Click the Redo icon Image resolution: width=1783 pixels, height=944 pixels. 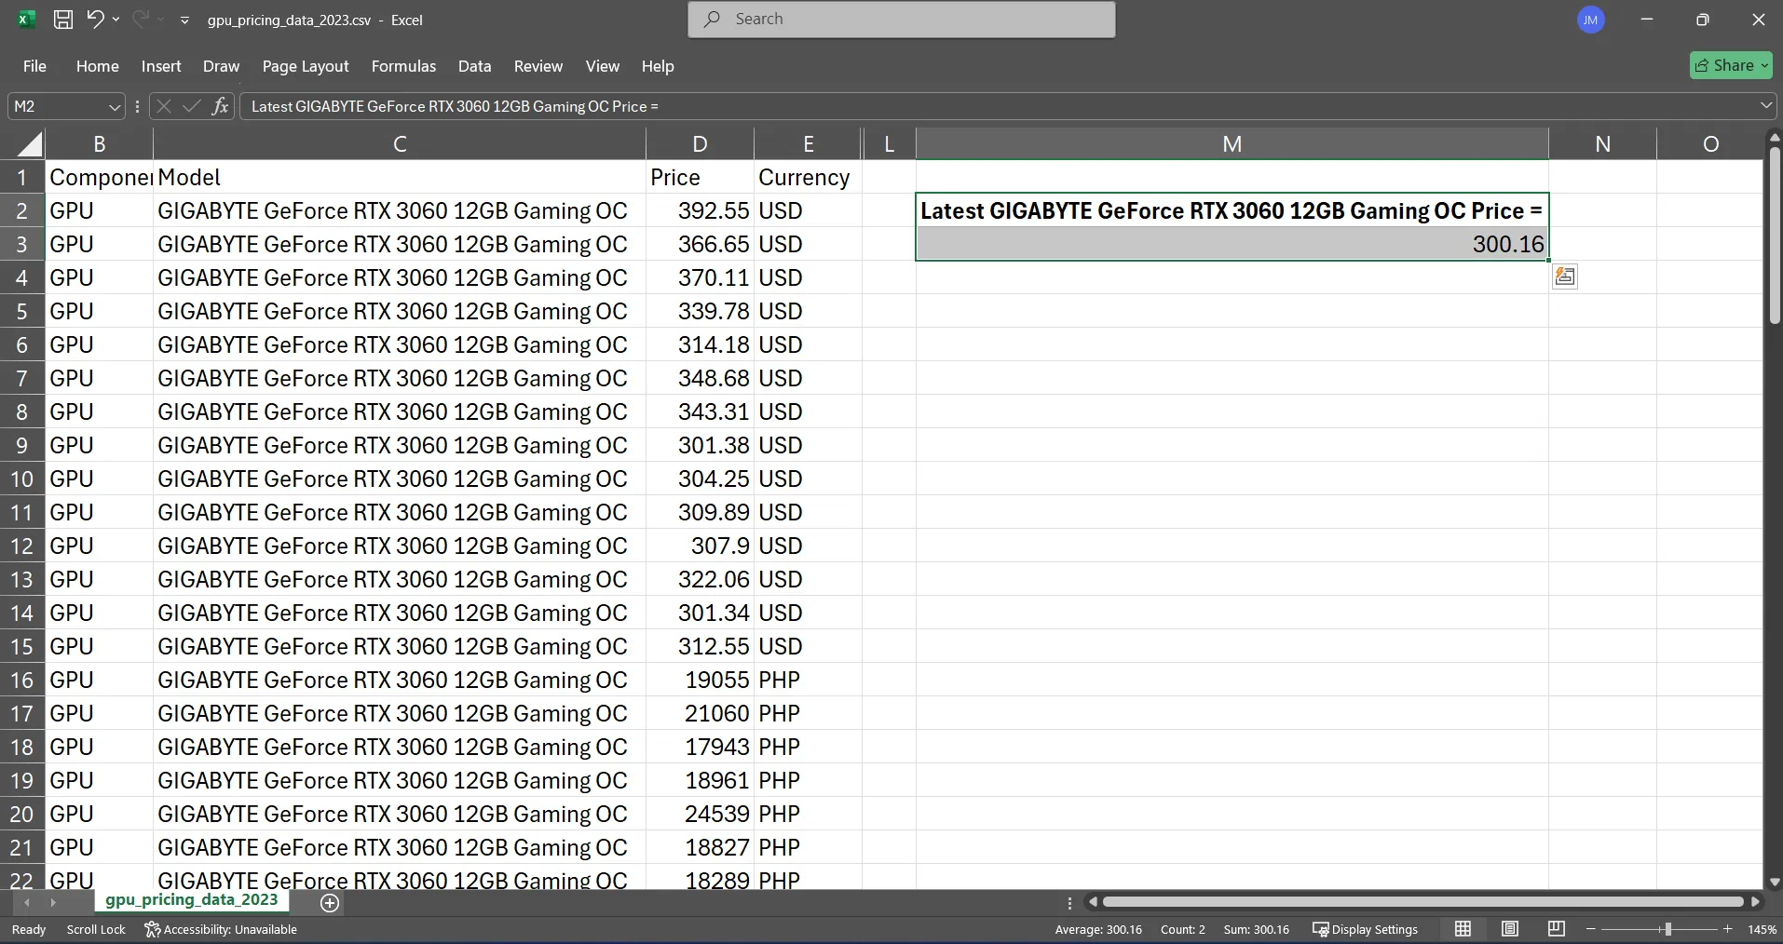pyautogui.click(x=141, y=19)
